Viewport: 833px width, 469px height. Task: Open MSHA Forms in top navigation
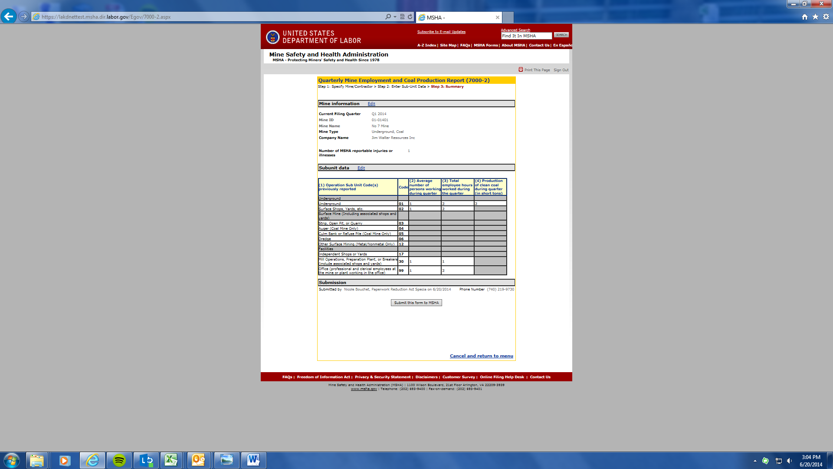485,45
